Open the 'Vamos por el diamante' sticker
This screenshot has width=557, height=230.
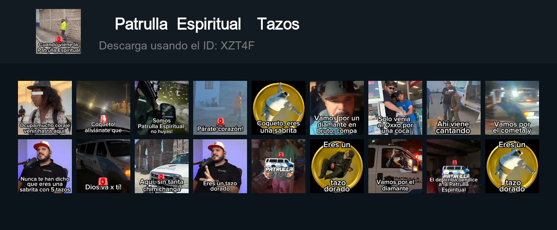(x=395, y=166)
